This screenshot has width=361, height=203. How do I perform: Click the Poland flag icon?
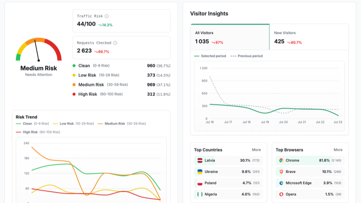(200, 183)
